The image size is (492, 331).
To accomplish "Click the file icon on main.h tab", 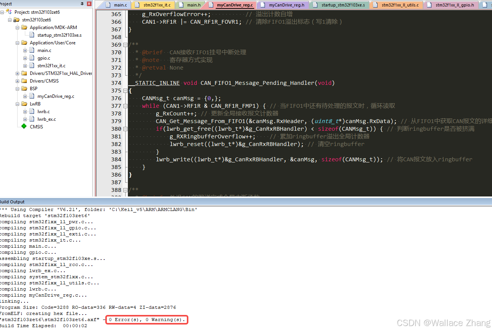I will pyautogui.click(x=181, y=5).
